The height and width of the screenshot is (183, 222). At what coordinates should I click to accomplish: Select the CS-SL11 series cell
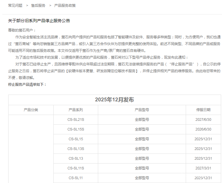click(x=76, y=178)
